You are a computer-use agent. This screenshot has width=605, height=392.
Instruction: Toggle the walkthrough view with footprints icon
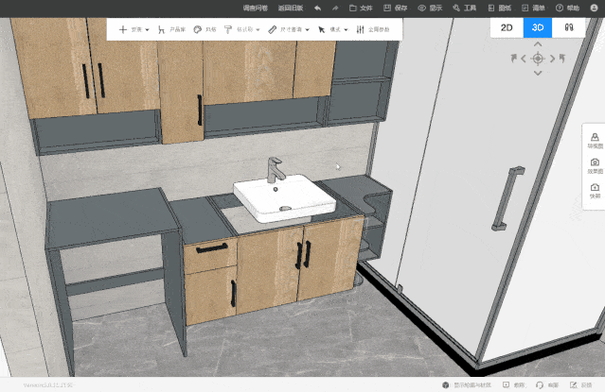coord(568,28)
